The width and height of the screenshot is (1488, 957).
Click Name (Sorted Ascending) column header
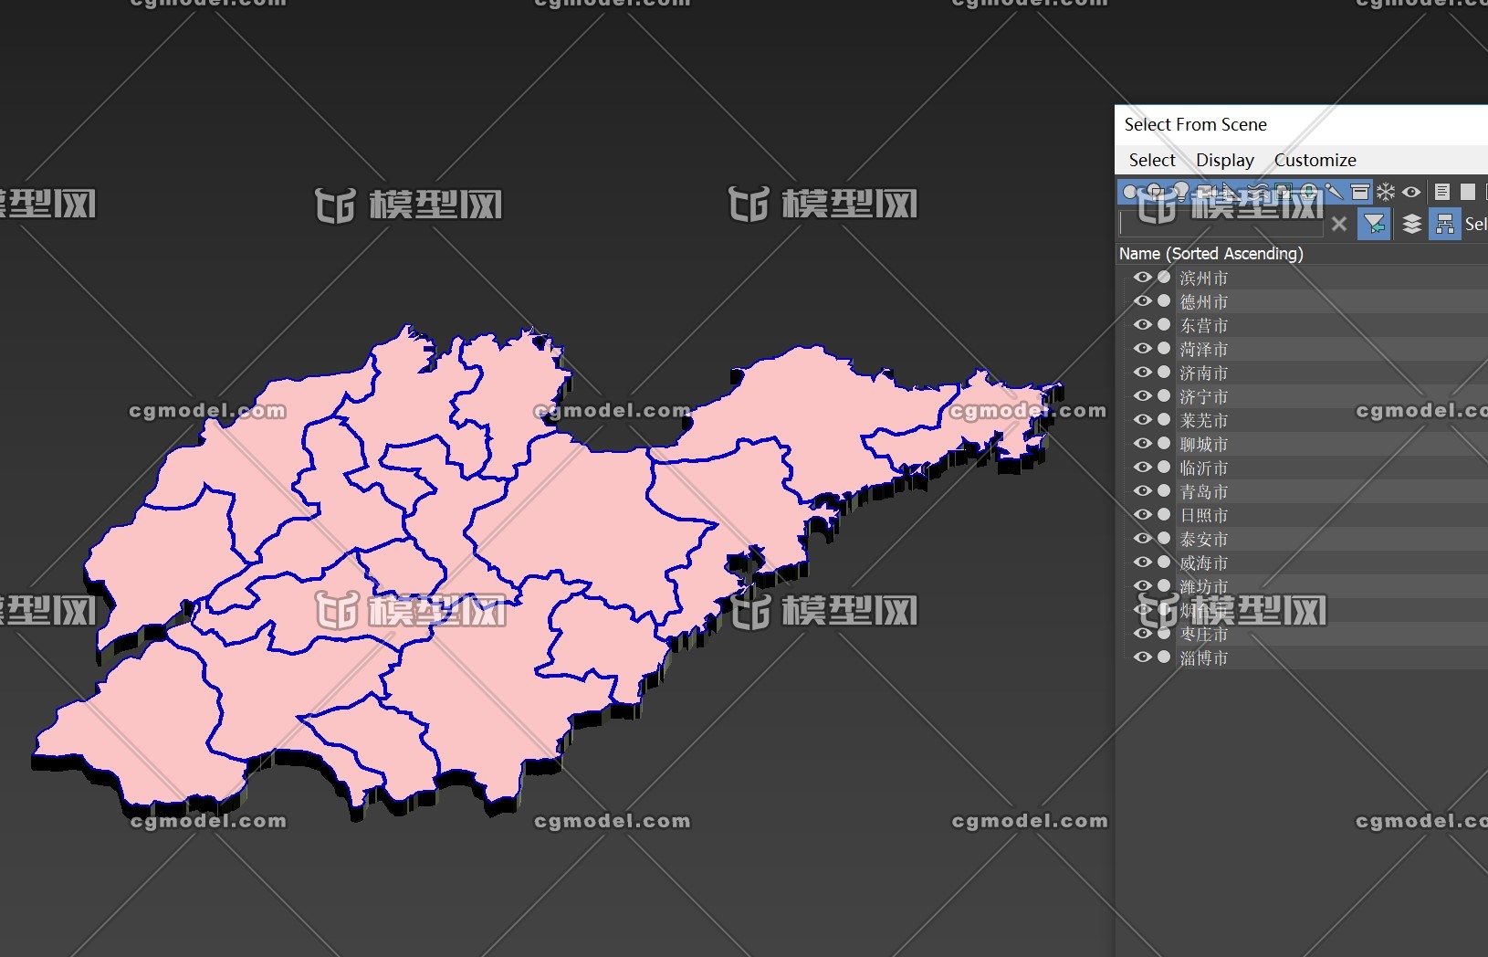(1211, 253)
